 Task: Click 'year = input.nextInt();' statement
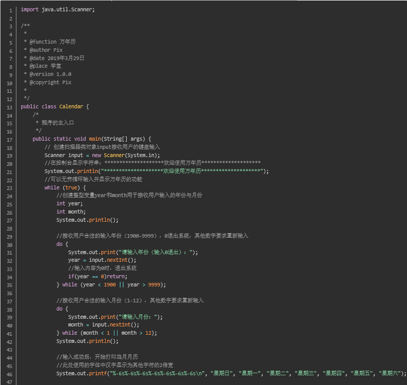[102, 260]
